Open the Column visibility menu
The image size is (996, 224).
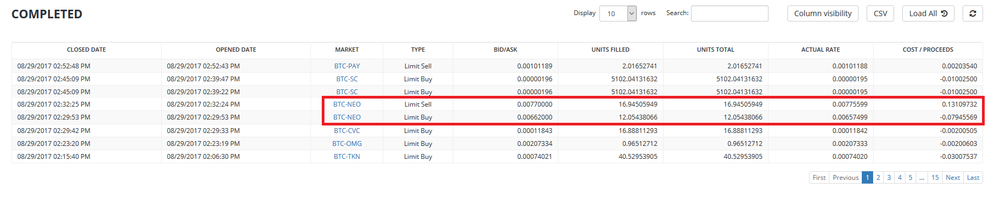coord(822,13)
